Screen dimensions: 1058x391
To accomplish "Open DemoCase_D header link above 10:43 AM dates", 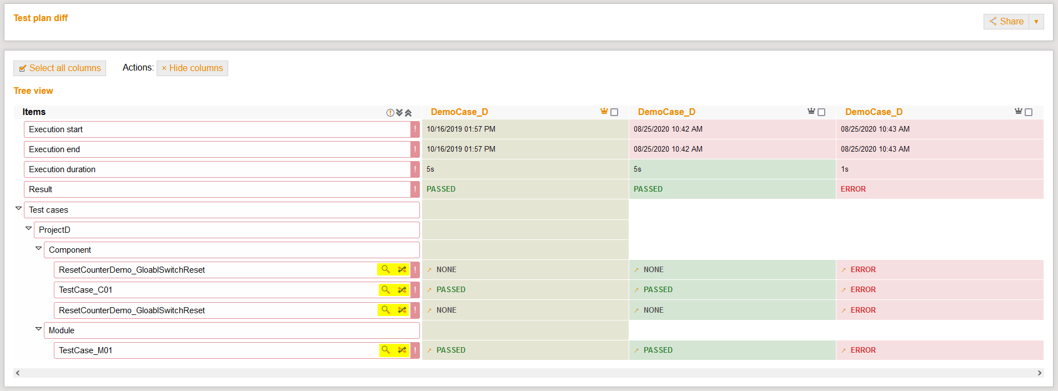I will (x=874, y=112).
